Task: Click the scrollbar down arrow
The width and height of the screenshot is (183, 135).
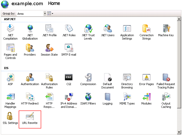Action: [x=179, y=132]
